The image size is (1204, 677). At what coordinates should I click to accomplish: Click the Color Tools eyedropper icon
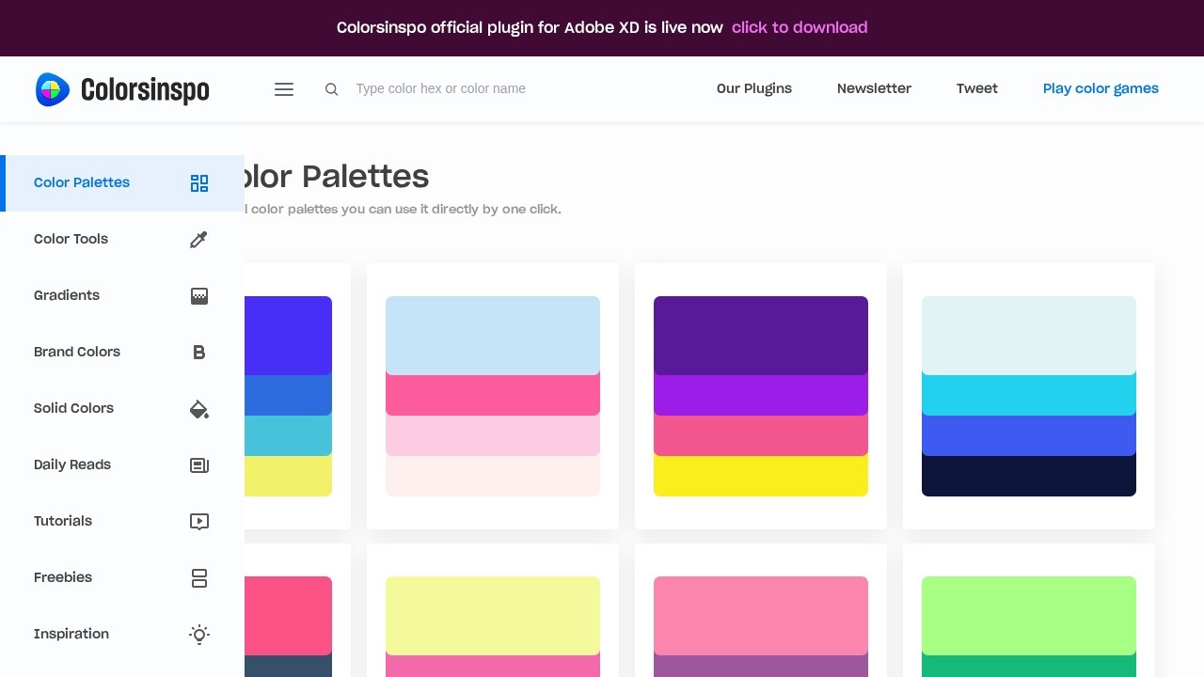click(199, 240)
